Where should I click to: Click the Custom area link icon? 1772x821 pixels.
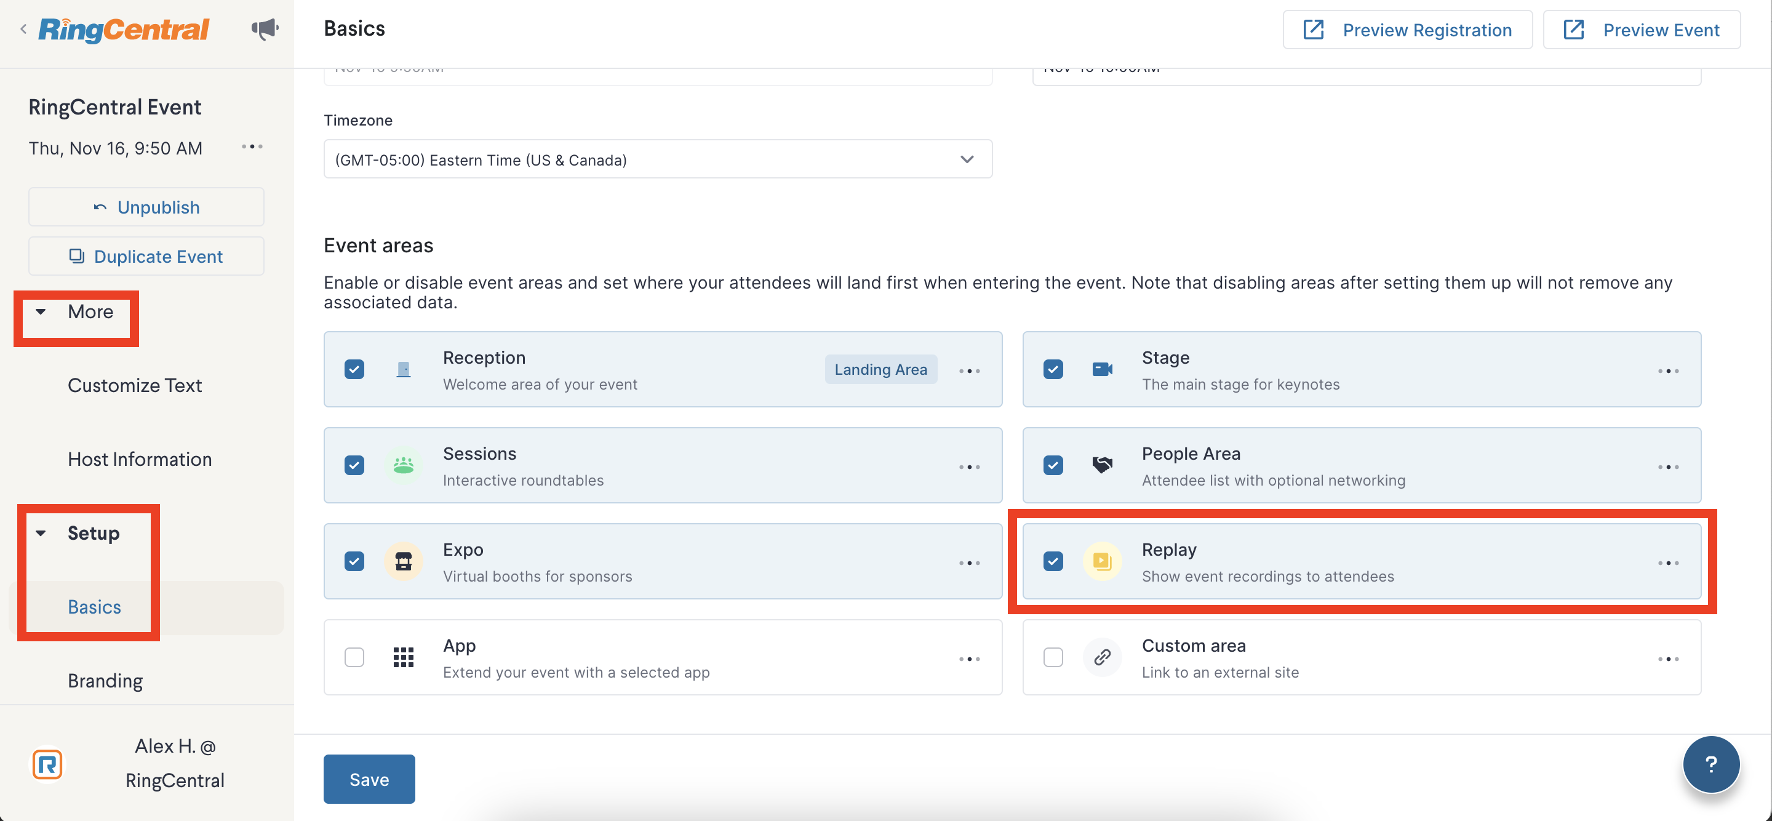click(1102, 658)
